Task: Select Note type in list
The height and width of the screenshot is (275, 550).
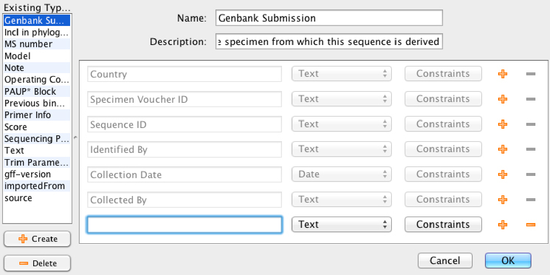Action: click(37, 68)
